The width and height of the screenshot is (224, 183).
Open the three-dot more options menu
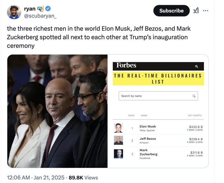(x=206, y=10)
